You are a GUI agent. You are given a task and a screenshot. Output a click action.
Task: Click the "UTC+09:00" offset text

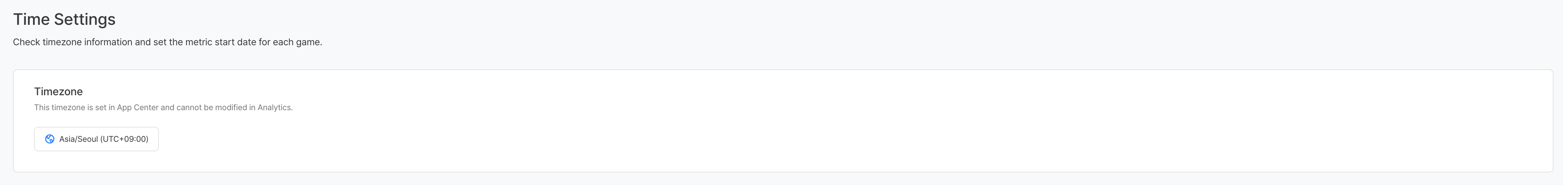pyautogui.click(x=124, y=139)
